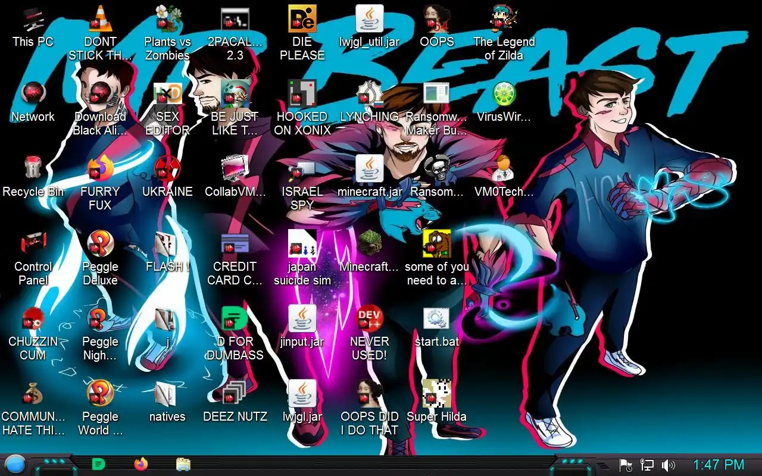Open the BE JUST LIKE T... shortcut
762x476 pixels.
pyautogui.click(x=235, y=95)
